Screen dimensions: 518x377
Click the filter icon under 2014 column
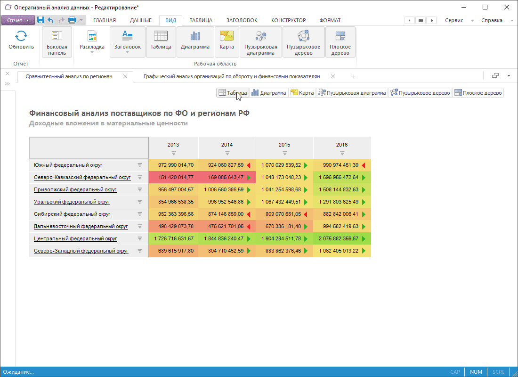click(x=227, y=153)
